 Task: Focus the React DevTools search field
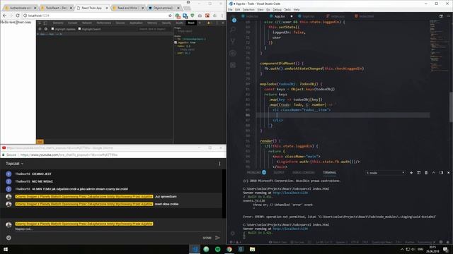click(x=152, y=29)
